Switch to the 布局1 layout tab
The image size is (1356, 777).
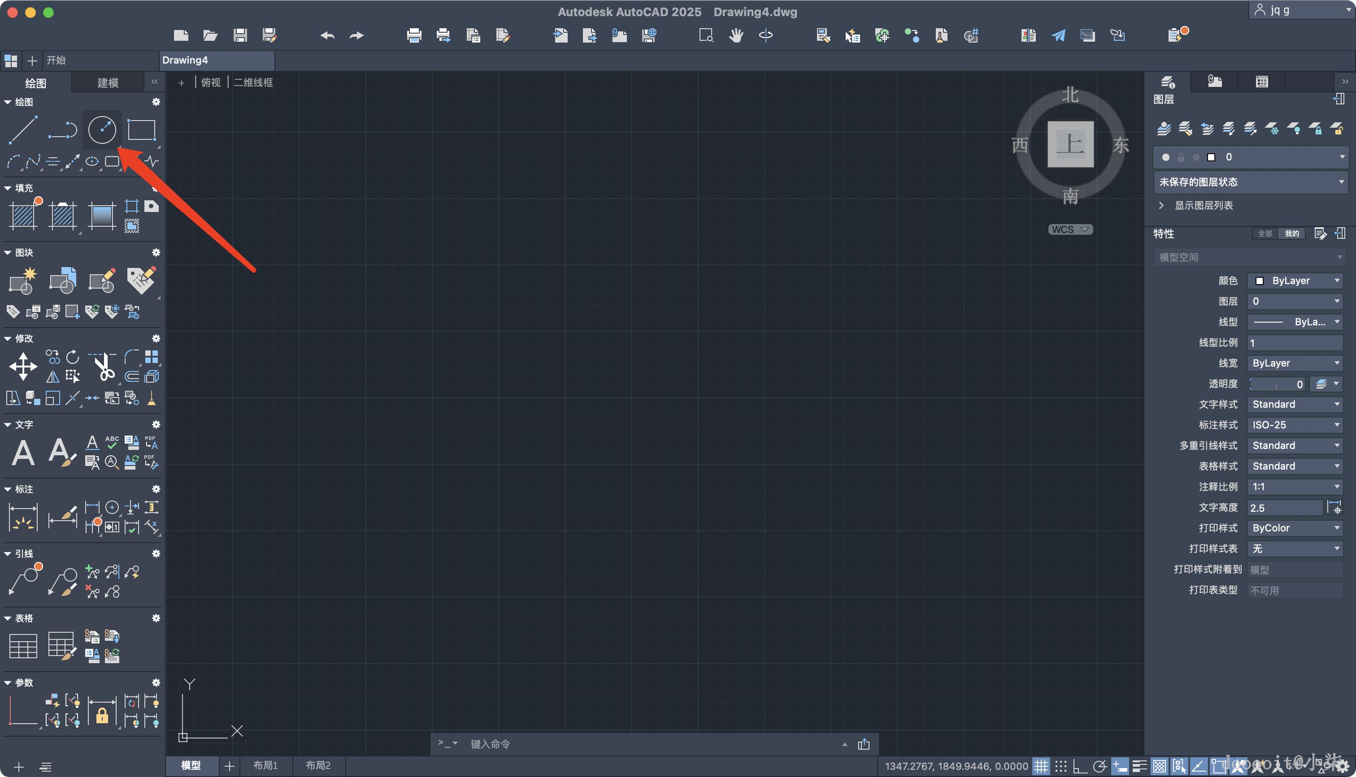point(265,765)
